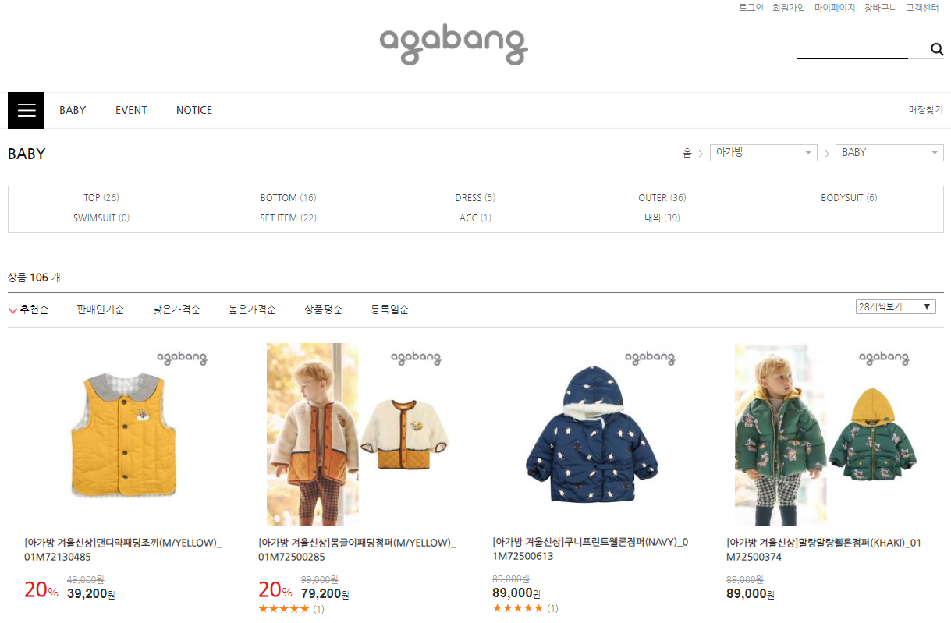Click the search magnifier icon
The image size is (951, 623).
(x=937, y=50)
